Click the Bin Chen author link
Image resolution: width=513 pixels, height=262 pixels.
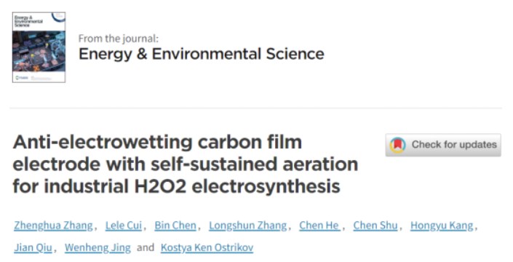(x=175, y=226)
